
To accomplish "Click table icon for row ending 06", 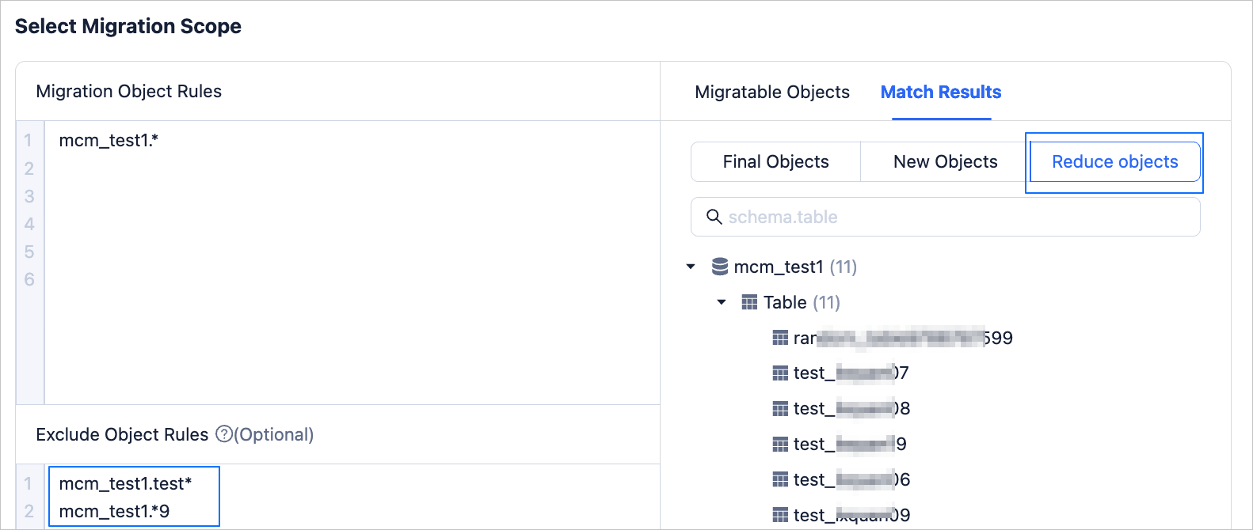I will [780, 479].
